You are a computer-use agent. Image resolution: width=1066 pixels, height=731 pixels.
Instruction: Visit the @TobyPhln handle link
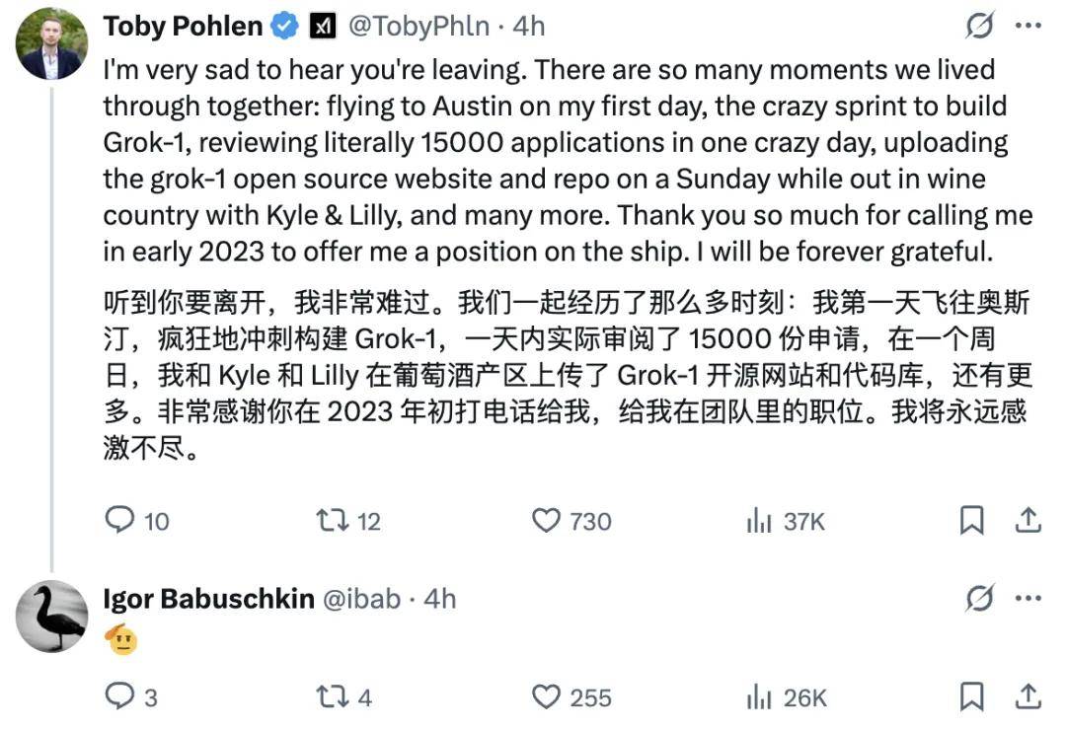point(419,26)
